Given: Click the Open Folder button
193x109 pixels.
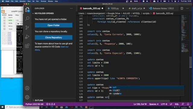Looking at the screenshot, I should [x=54, y=25].
